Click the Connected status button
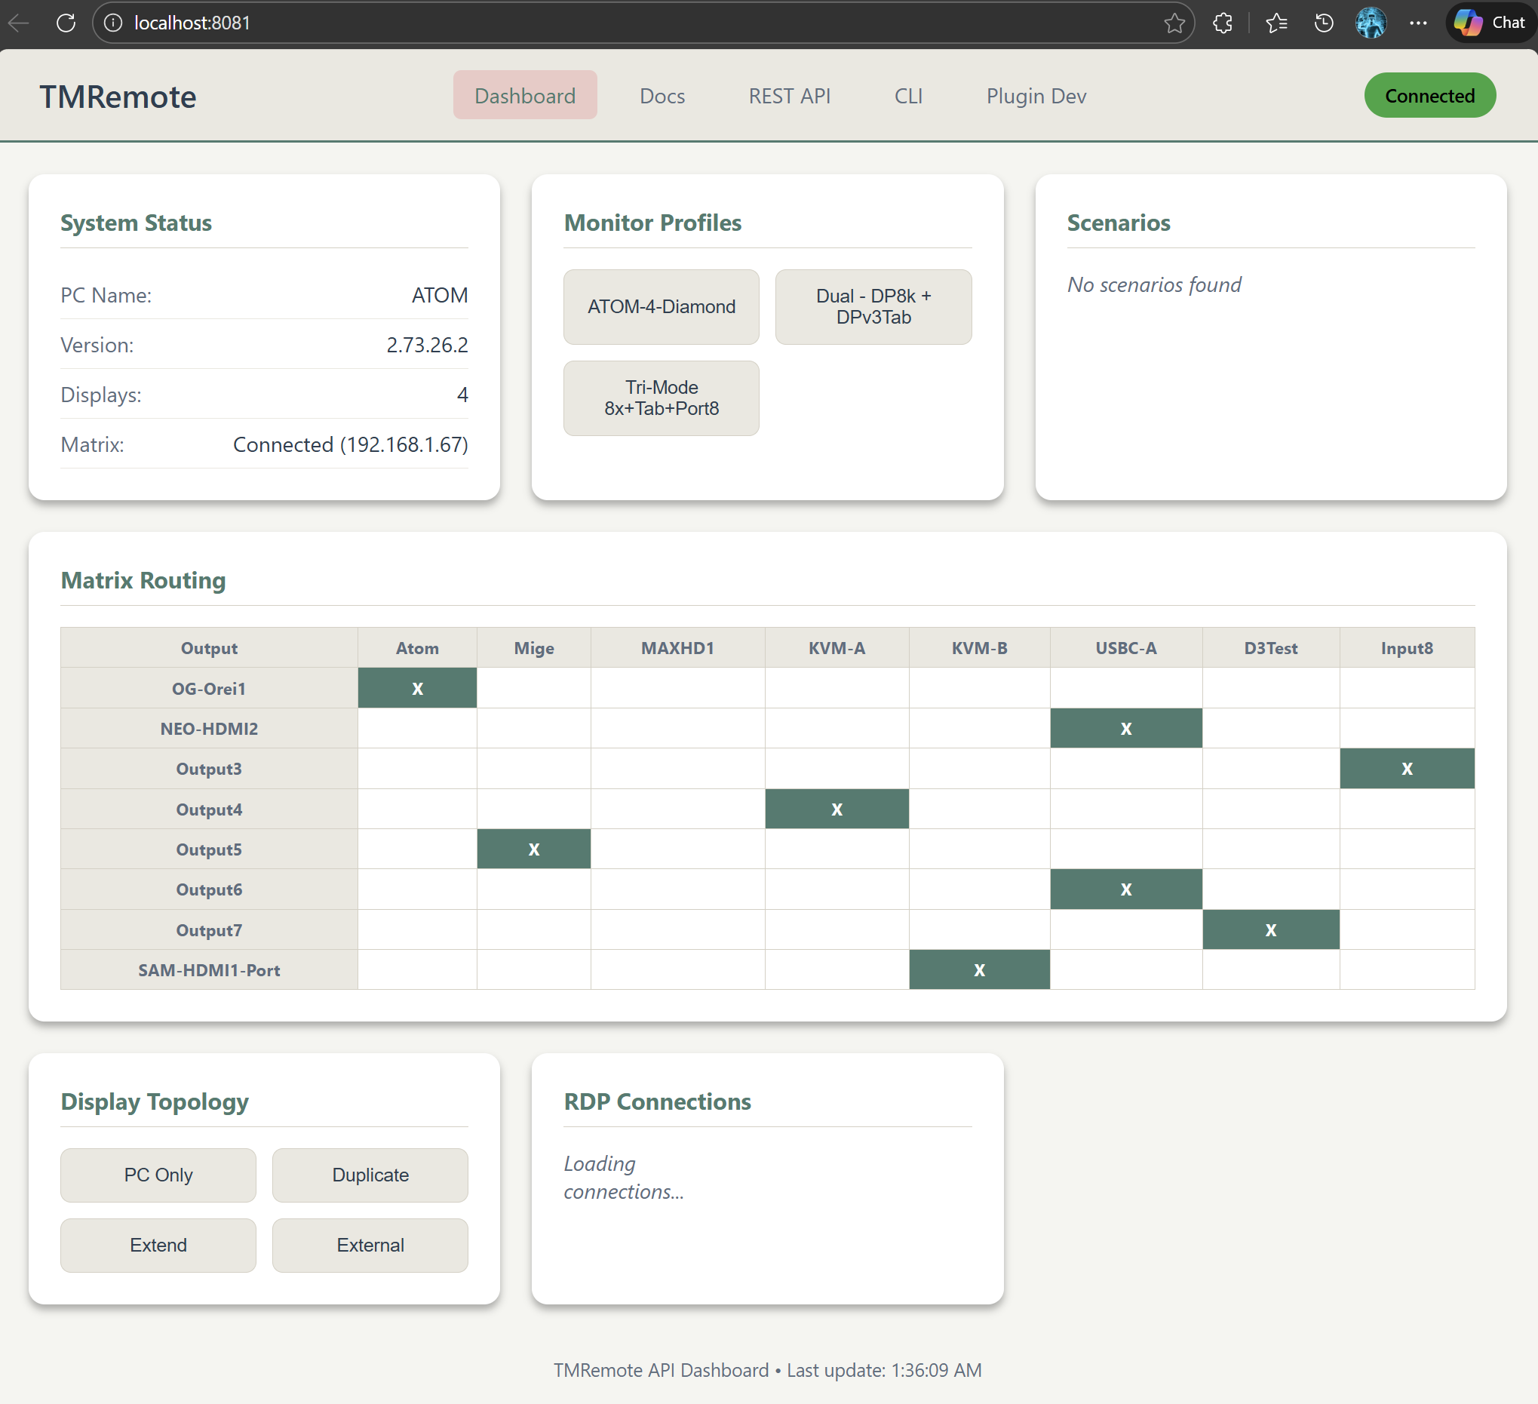The height and width of the screenshot is (1404, 1538). pos(1429,94)
